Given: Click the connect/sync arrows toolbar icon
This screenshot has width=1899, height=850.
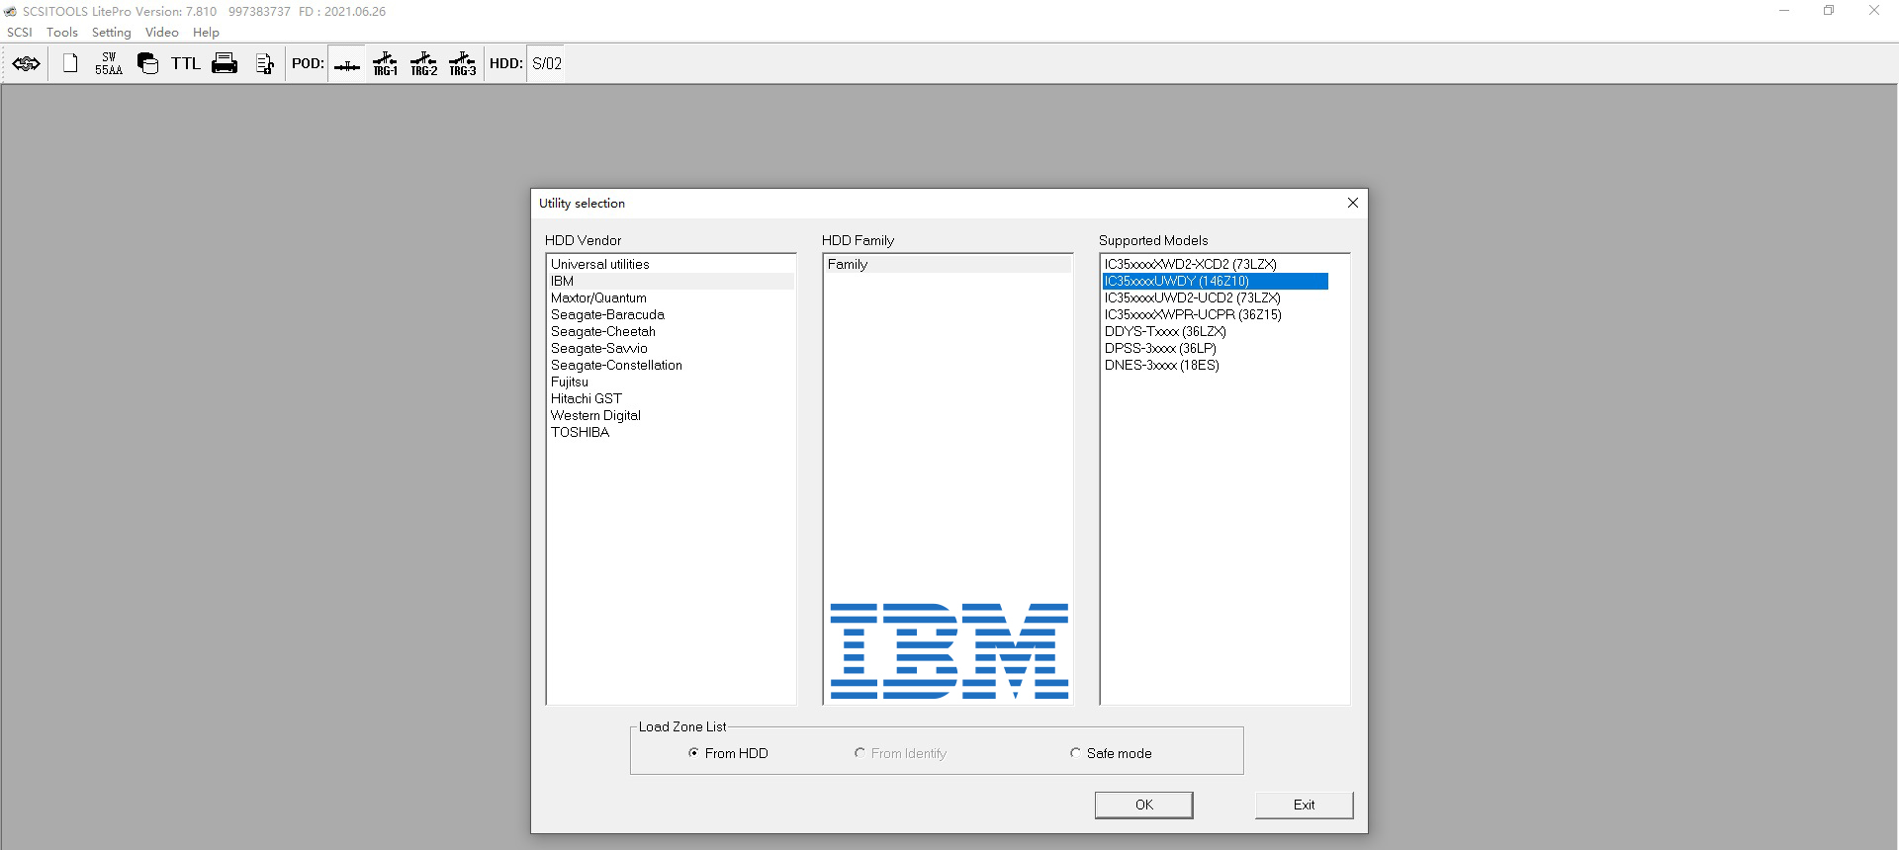Looking at the screenshot, I should click(x=27, y=64).
